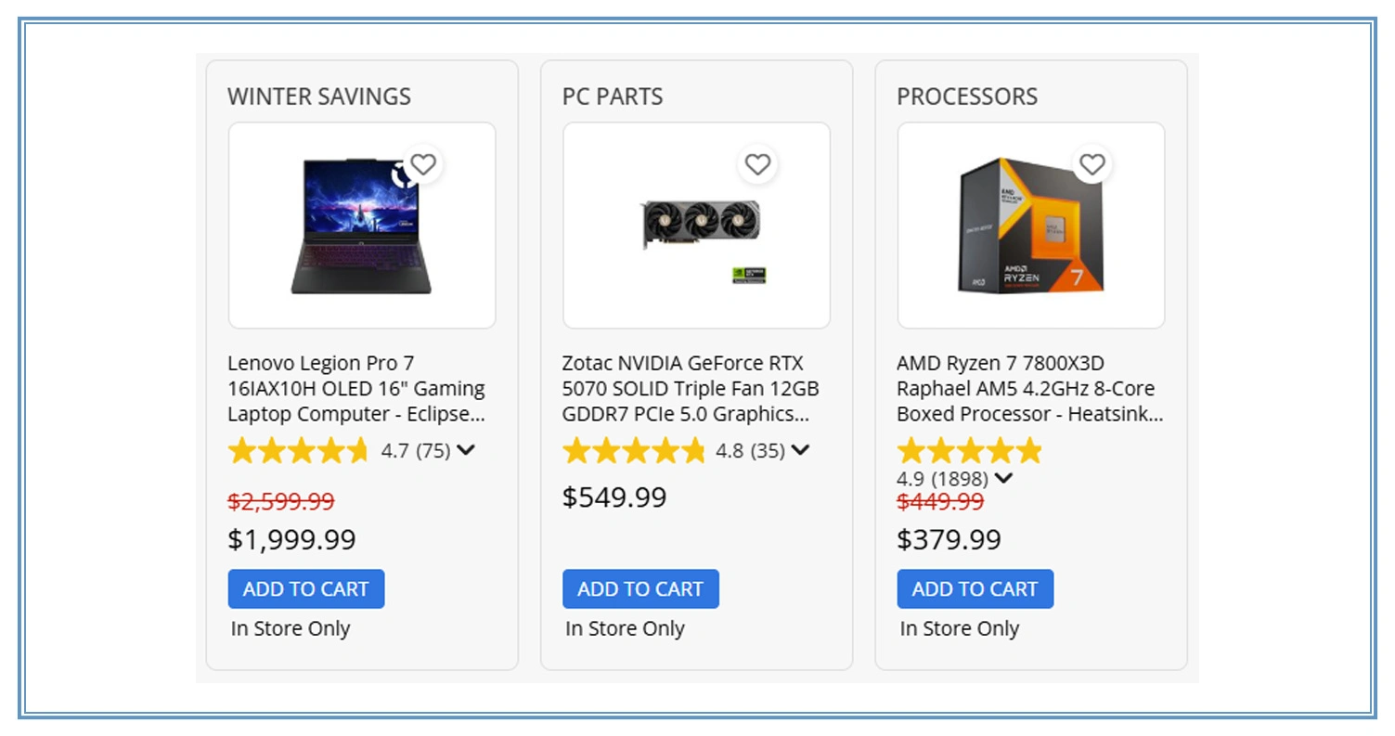
Task: Select the WINTER SAVINGS section header
Action: [x=320, y=96]
